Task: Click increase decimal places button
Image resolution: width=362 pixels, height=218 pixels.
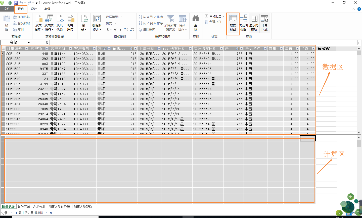Action: click(126, 30)
